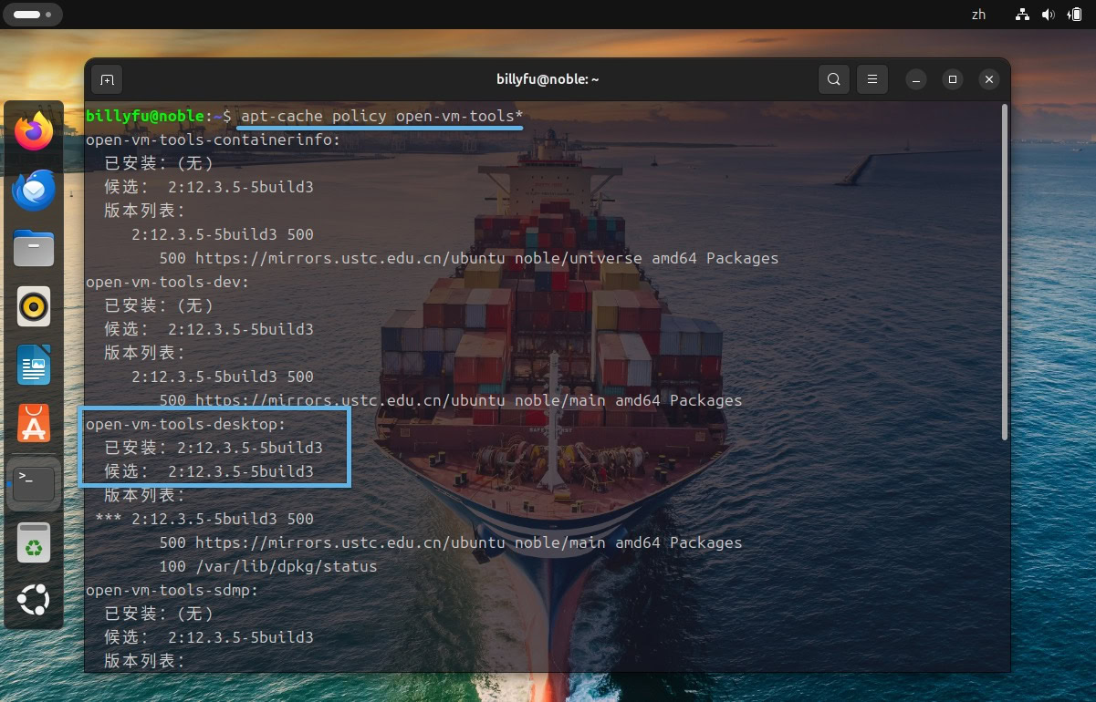Click the battery indicator in top bar

tap(1073, 15)
